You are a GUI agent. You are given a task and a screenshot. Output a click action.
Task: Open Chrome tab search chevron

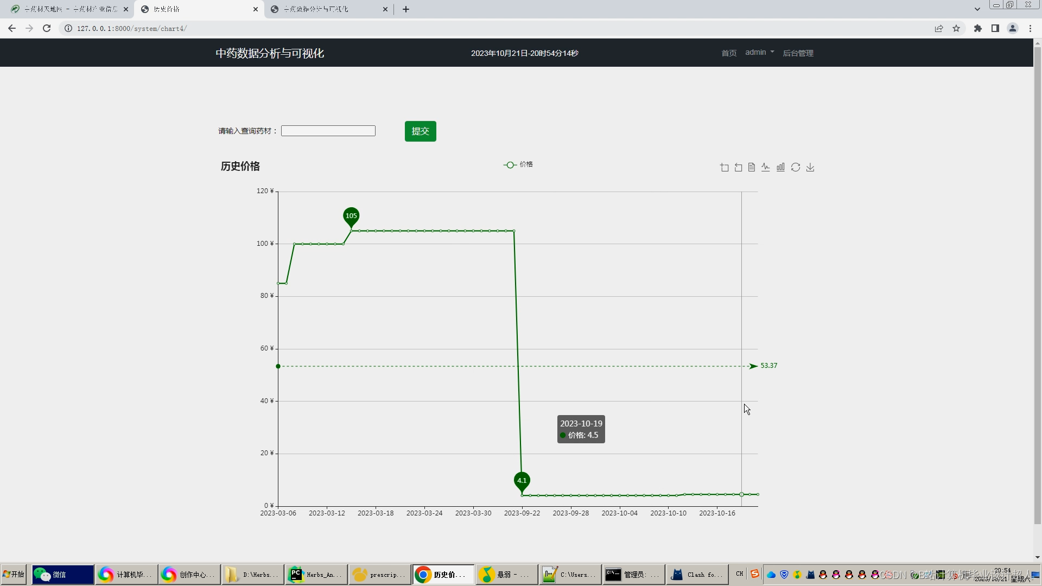977,9
